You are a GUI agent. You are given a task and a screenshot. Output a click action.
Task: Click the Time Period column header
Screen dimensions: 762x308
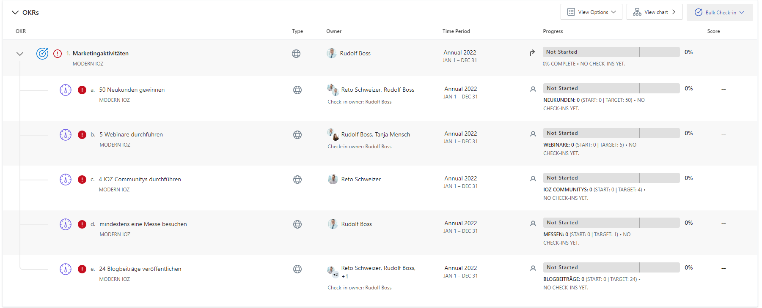[x=456, y=31]
